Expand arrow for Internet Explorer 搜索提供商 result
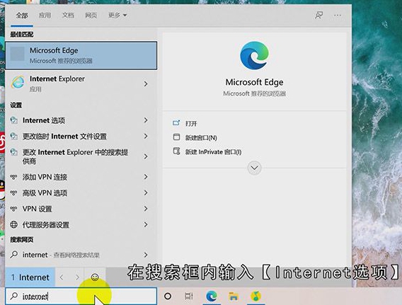The width and height of the screenshot is (402, 305). pyautogui.click(x=146, y=156)
